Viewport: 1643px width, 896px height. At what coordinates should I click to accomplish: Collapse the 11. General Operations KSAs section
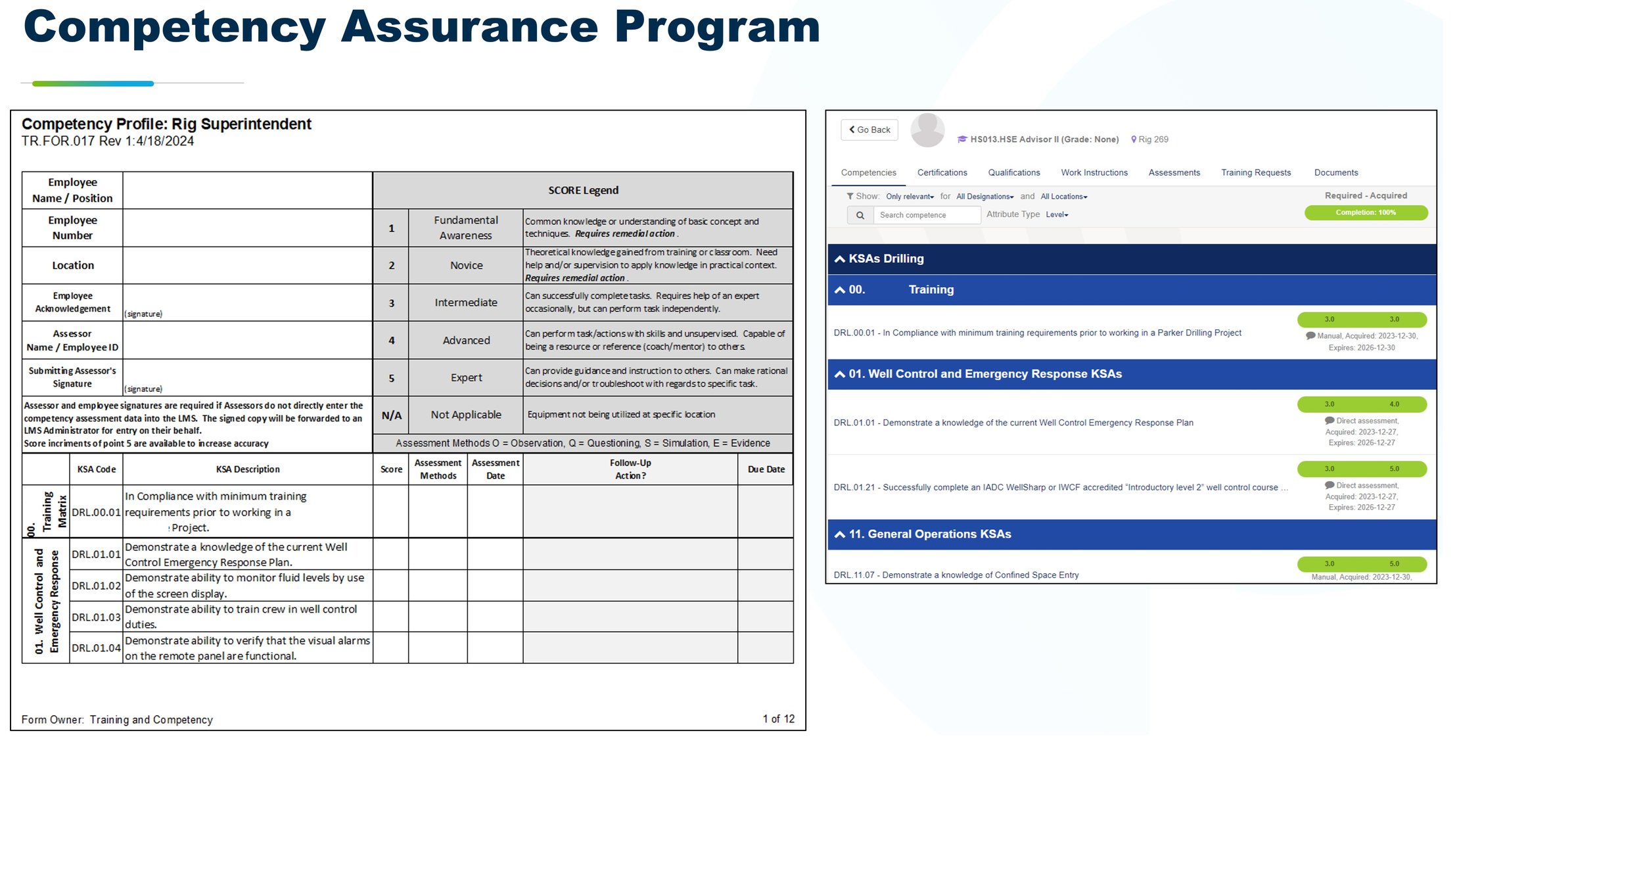pos(1132,534)
